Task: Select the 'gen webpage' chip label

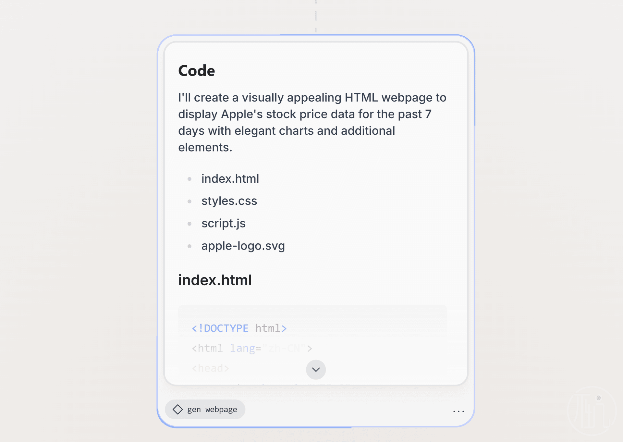Action: pyautogui.click(x=212, y=410)
